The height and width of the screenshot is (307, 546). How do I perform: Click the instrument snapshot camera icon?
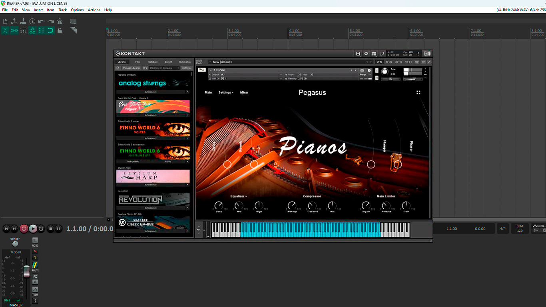pos(362,70)
